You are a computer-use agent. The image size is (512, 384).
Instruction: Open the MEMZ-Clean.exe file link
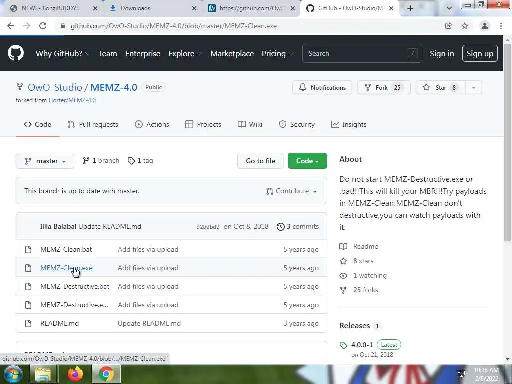66,268
